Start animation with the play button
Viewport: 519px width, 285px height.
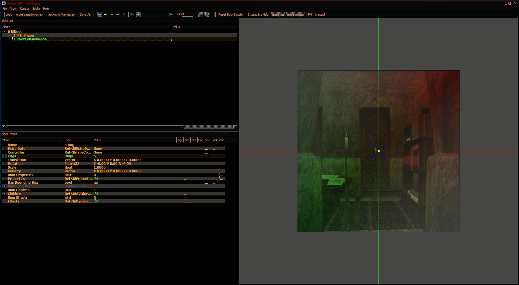click(171, 15)
